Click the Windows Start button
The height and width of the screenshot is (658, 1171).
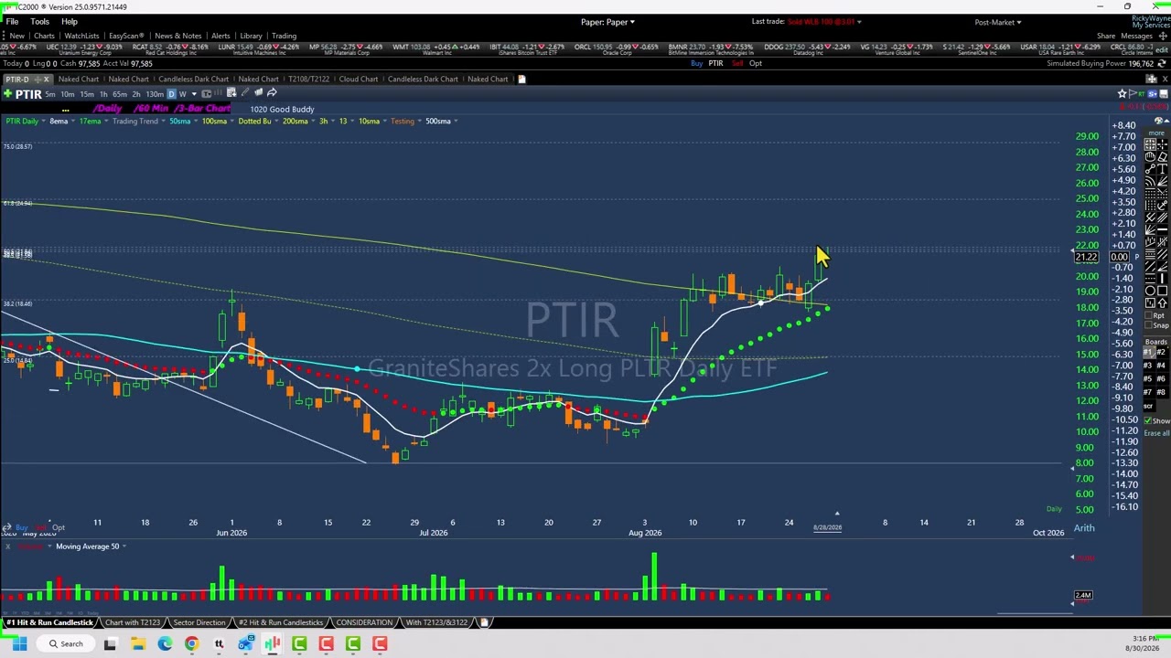(x=19, y=644)
